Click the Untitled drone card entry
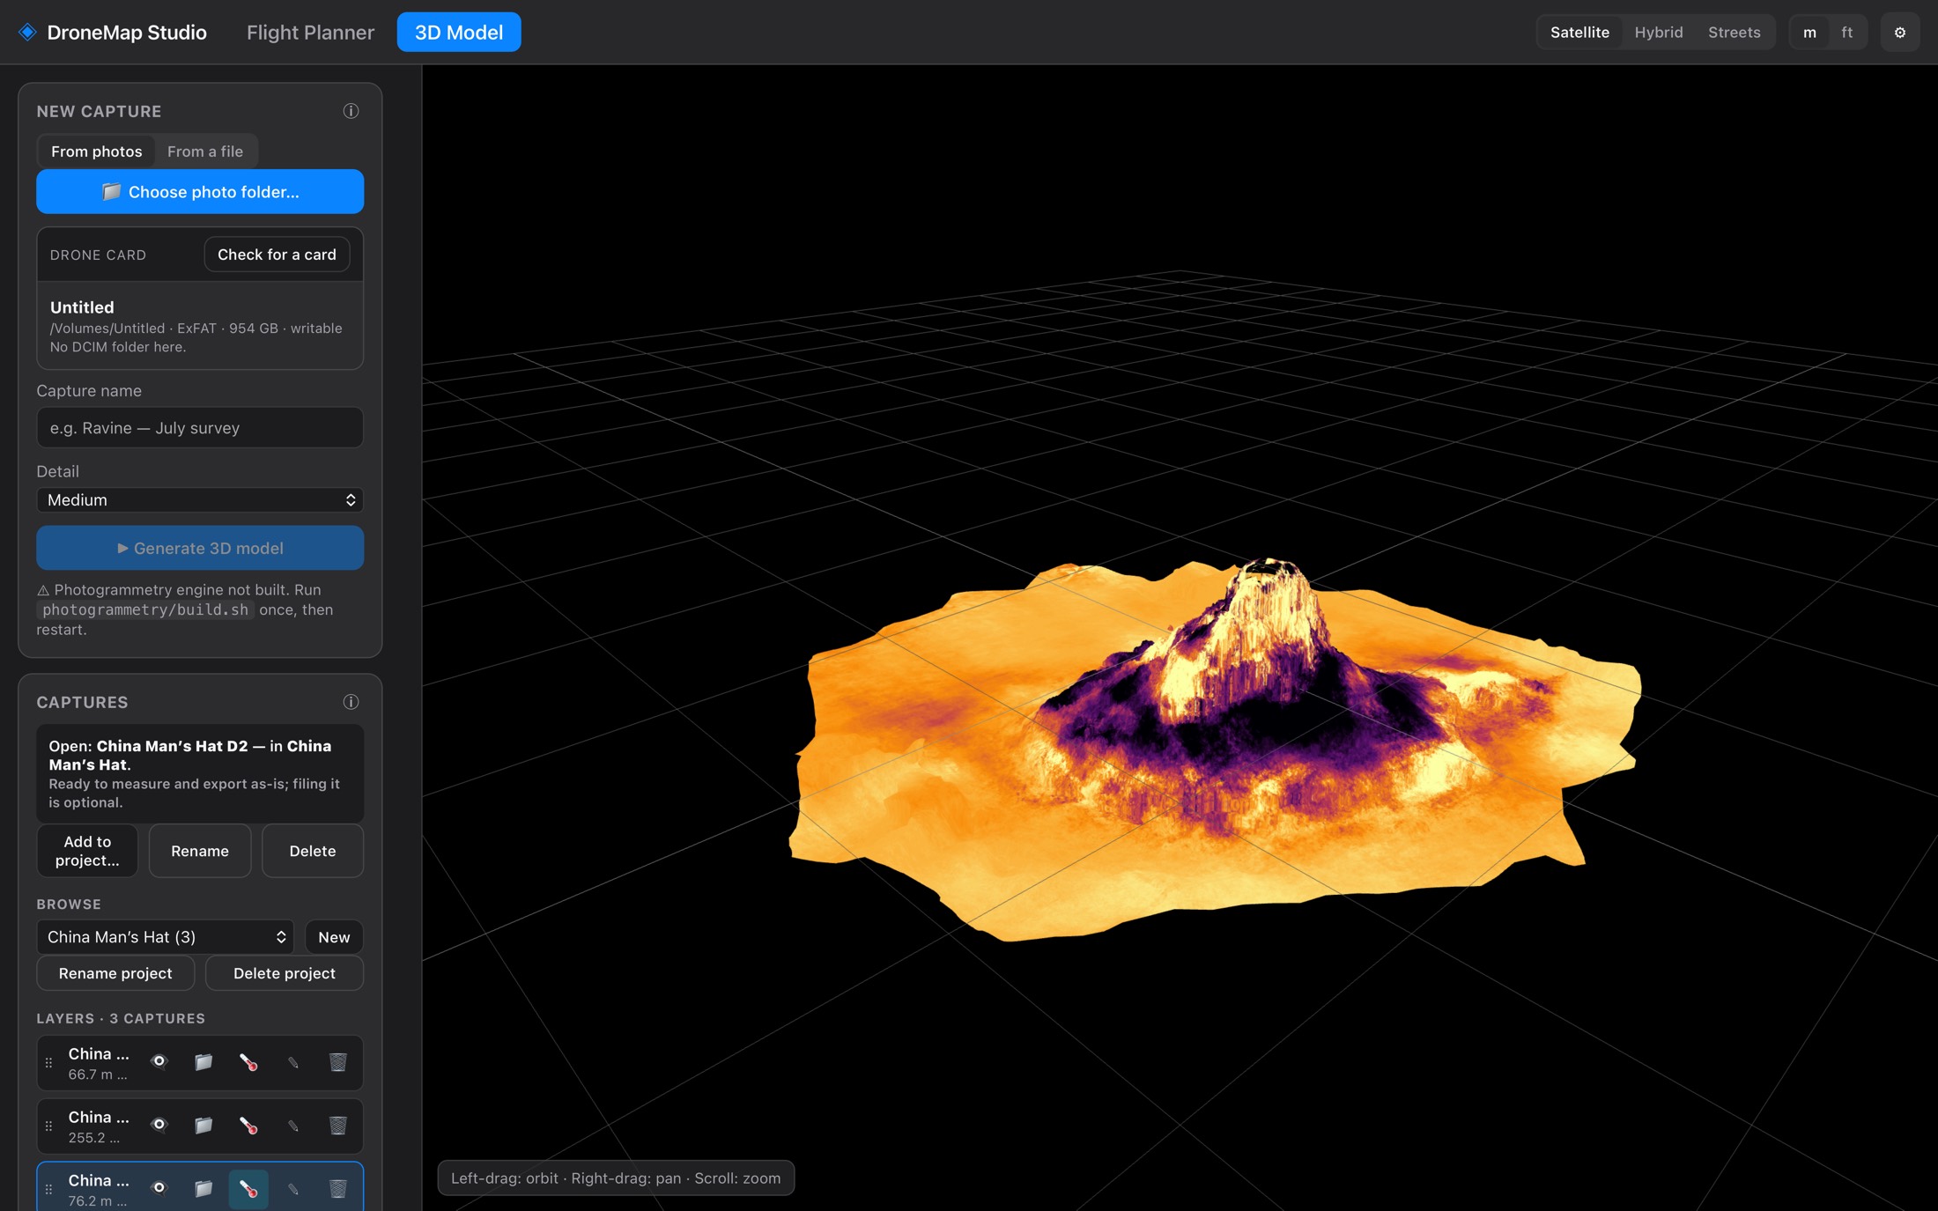The height and width of the screenshot is (1211, 1938). 200,326
